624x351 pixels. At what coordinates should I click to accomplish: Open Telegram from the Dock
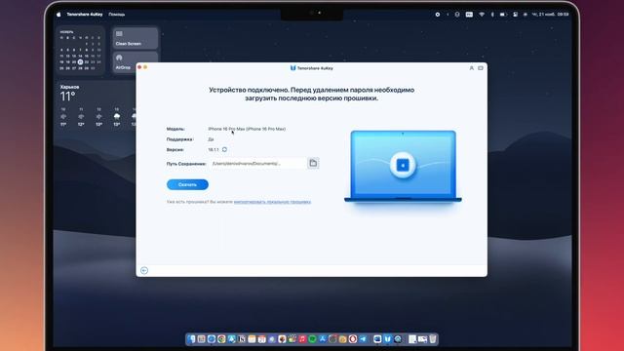pyautogui.click(x=363, y=339)
